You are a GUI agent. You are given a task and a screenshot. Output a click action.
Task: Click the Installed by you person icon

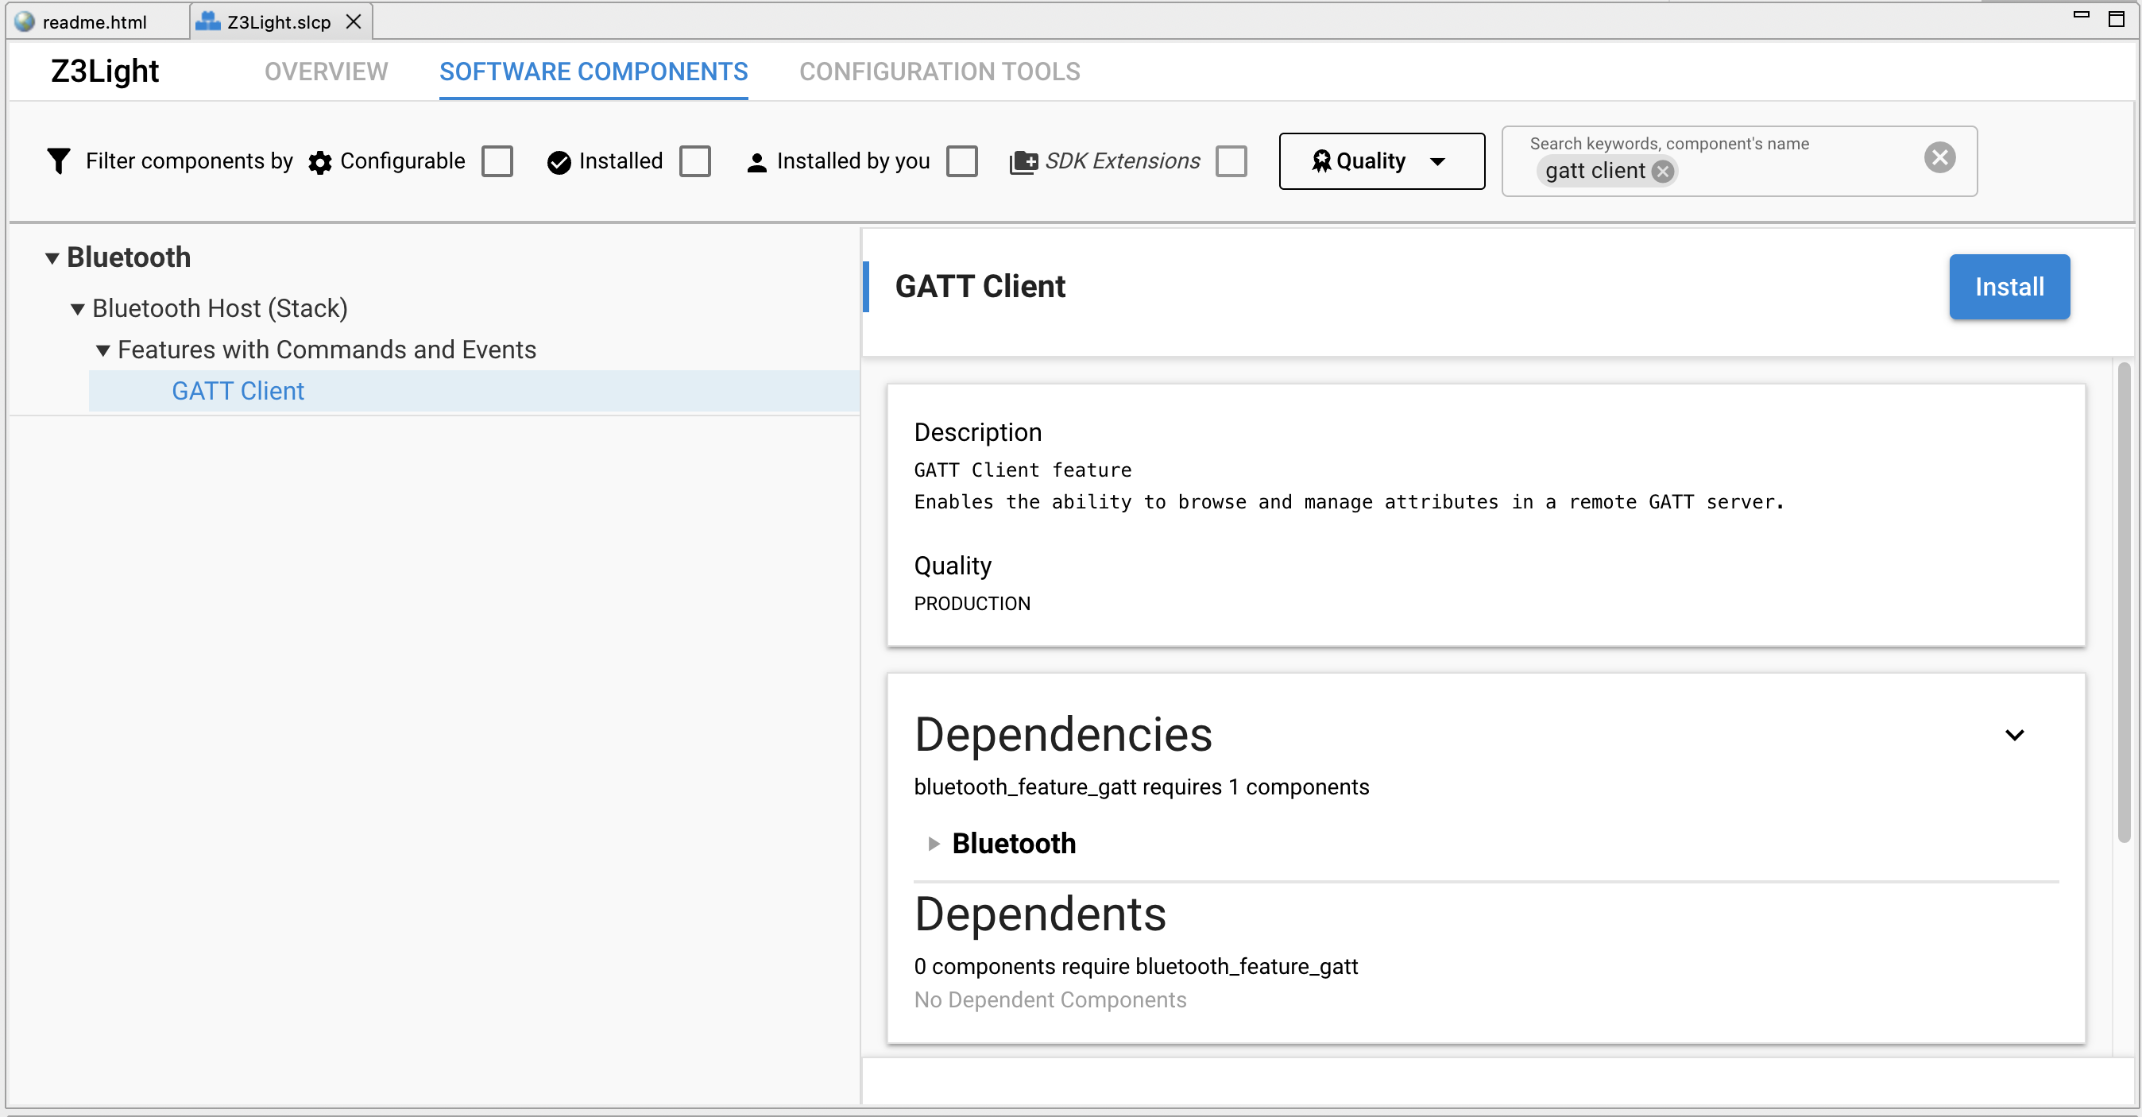756,161
